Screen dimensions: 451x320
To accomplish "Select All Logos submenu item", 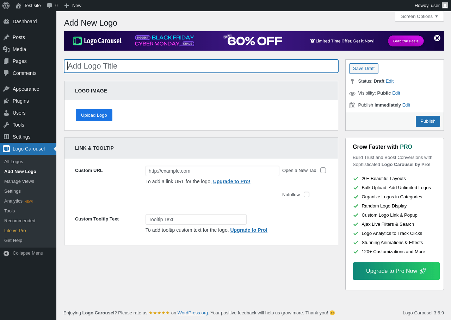I will pos(28,162).
